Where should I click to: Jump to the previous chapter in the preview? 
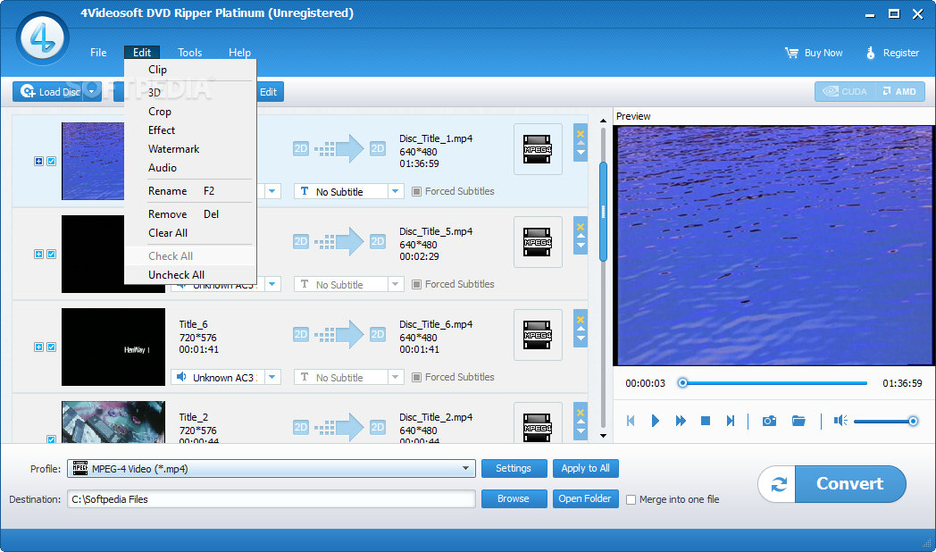coord(631,421)
